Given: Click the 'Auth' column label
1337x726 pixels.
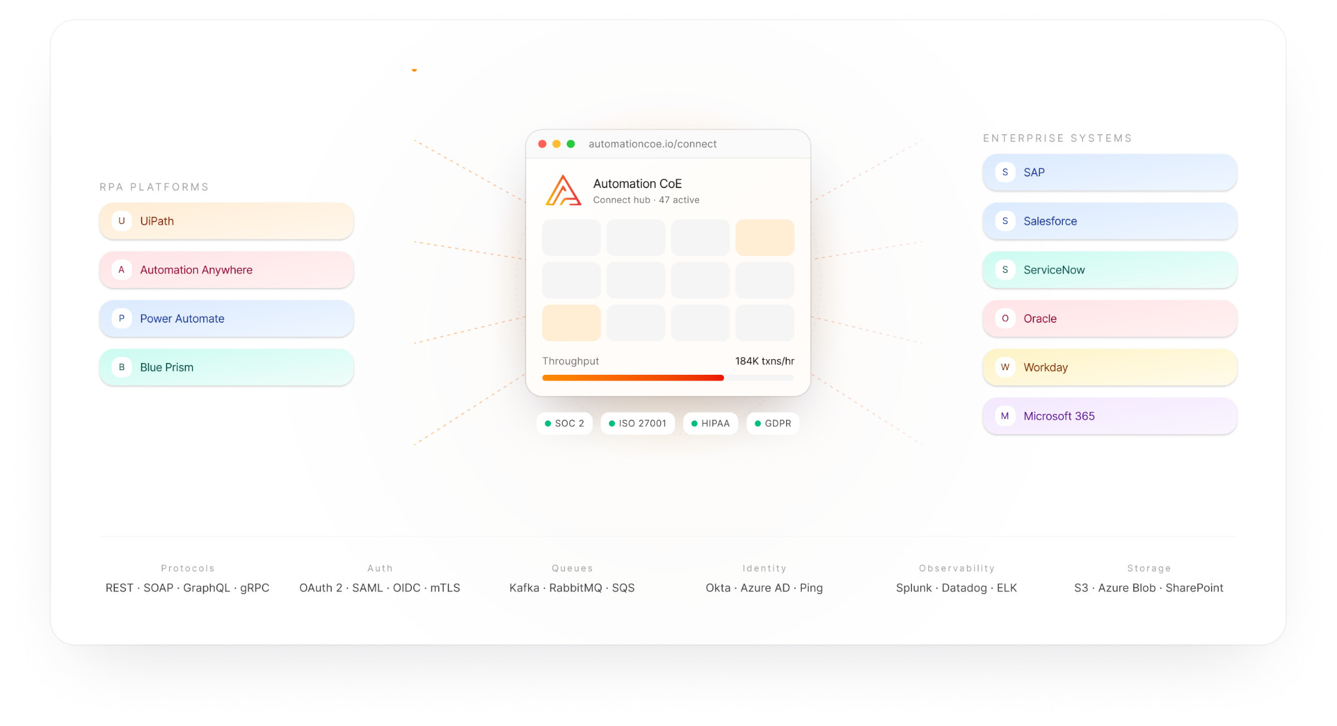Looking at the screenshot, I should point(380,568).
